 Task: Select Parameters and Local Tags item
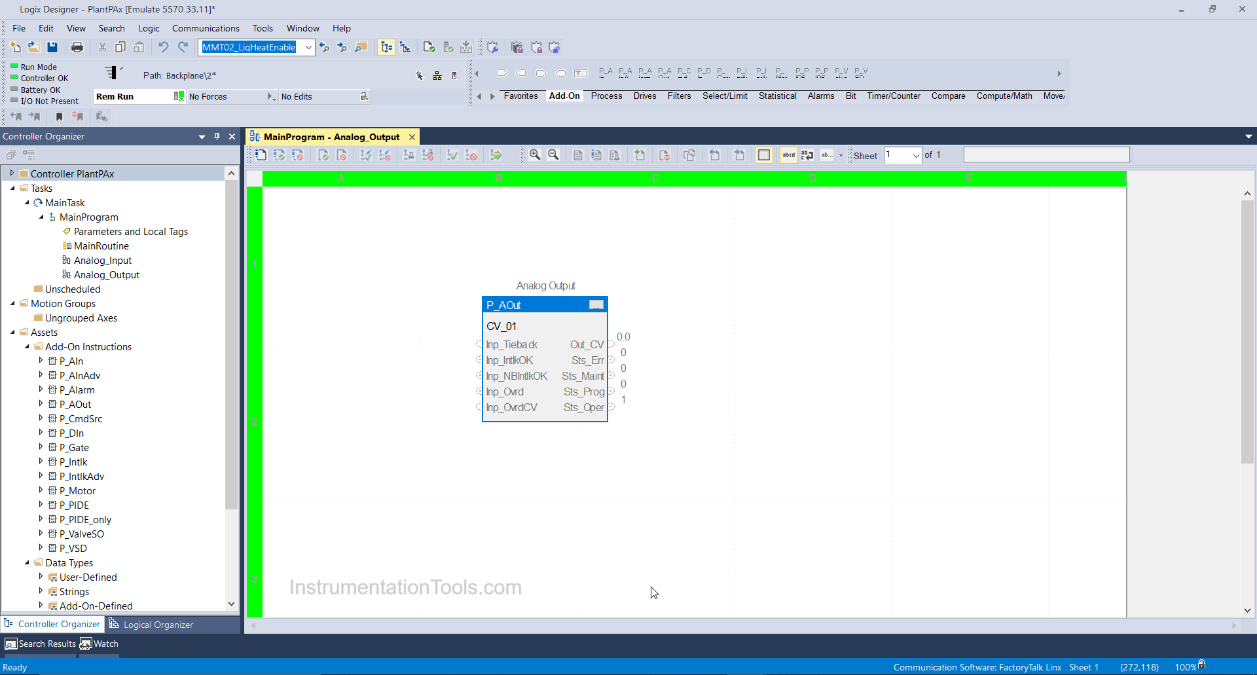[x=131, y=231]
